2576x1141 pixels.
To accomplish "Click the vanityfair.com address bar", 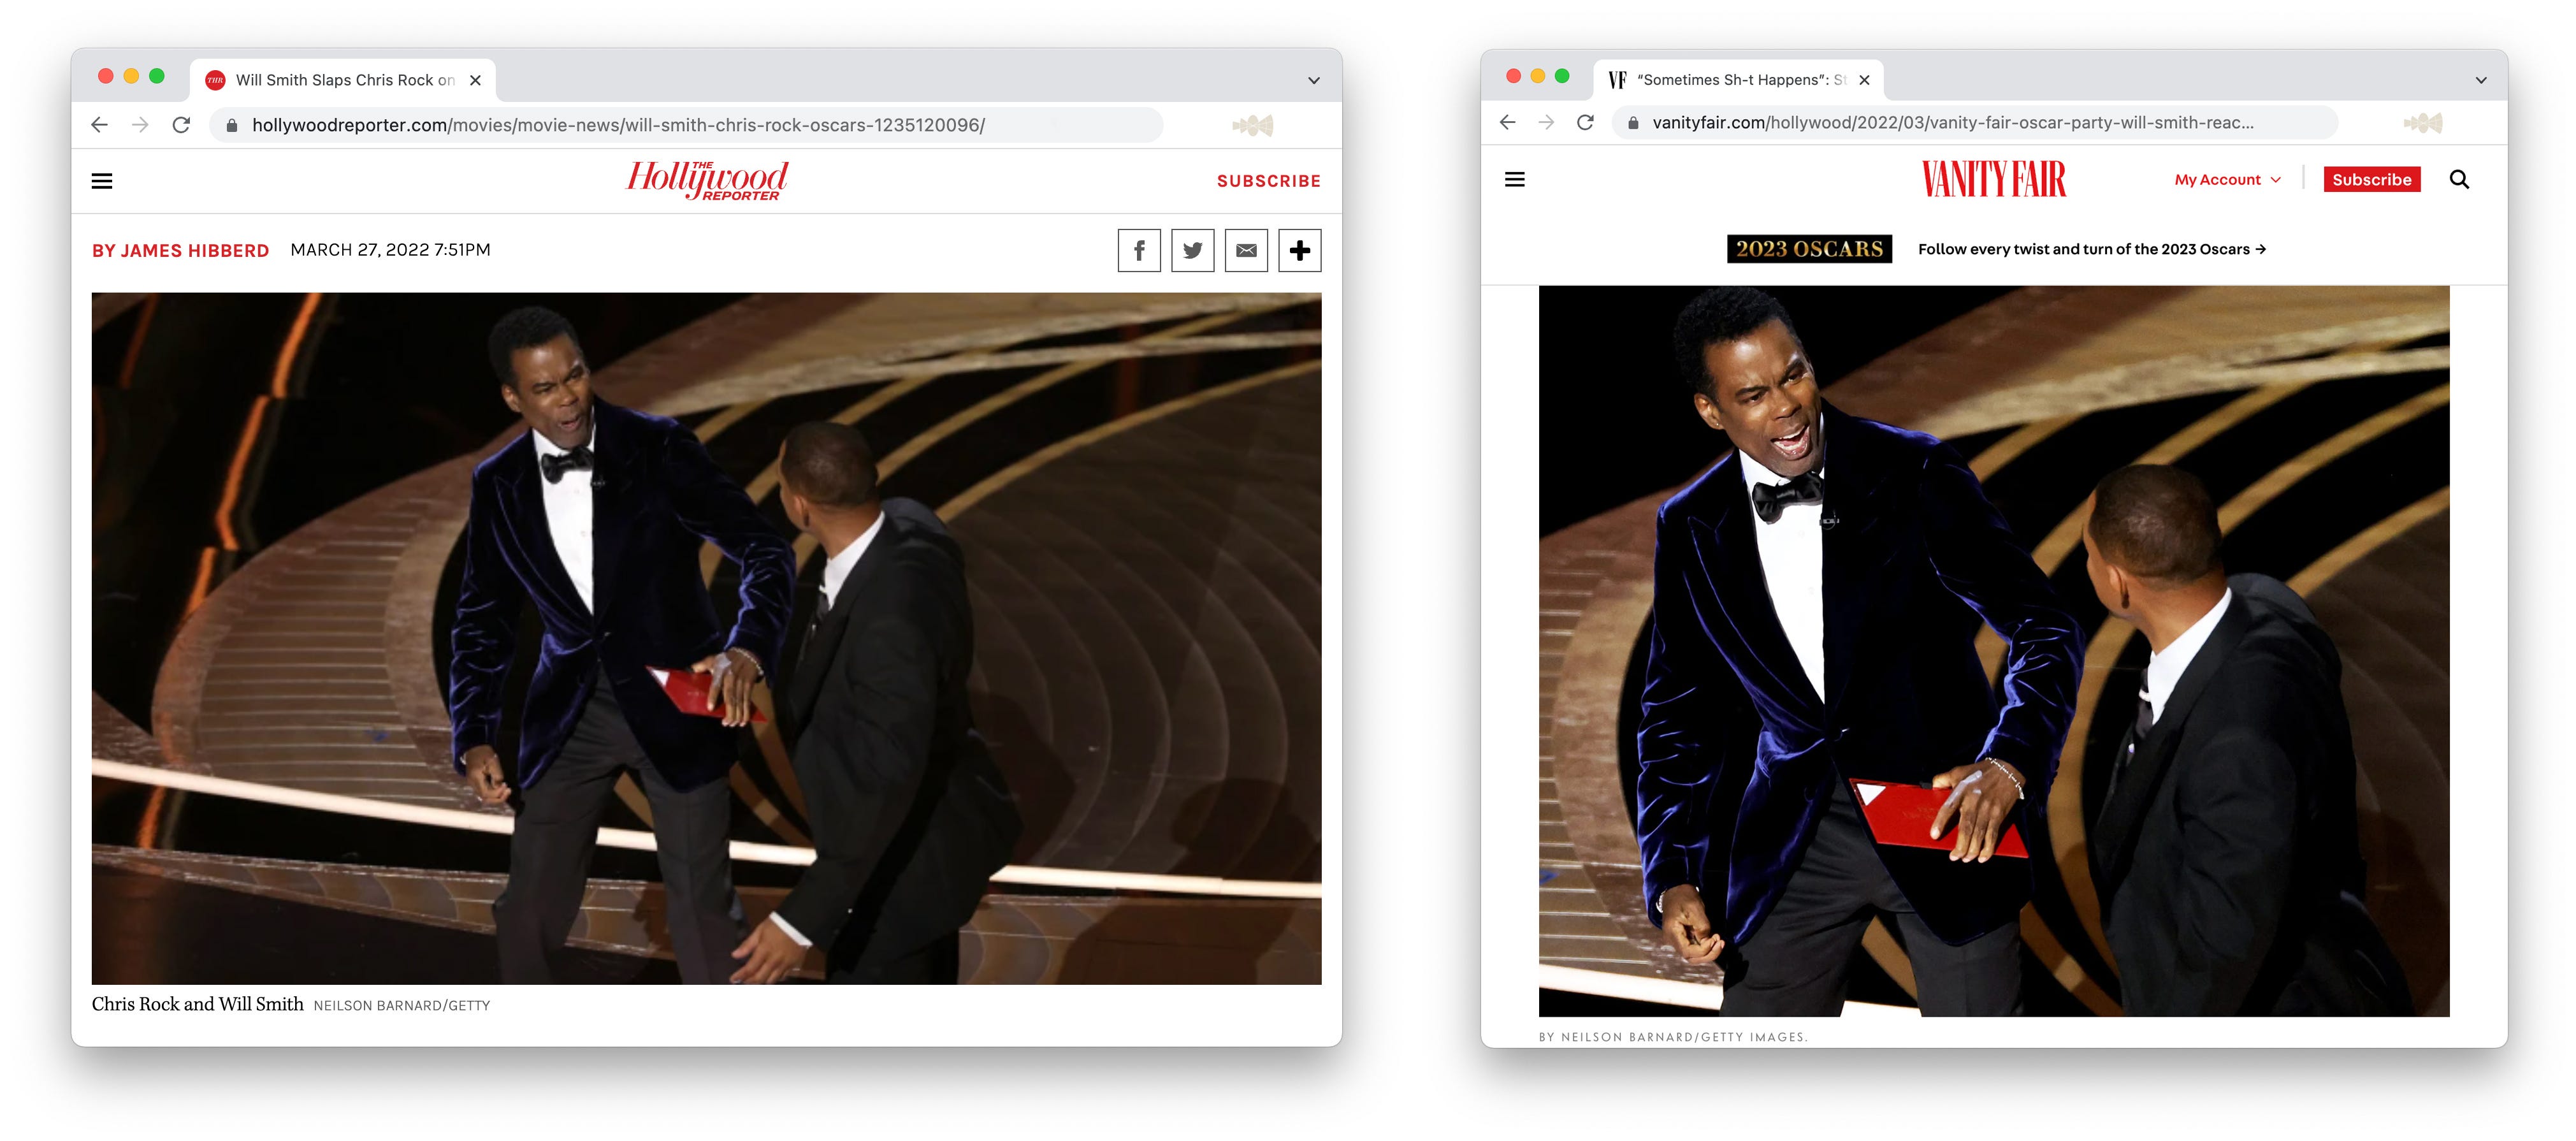I will tap(1975, 122).
